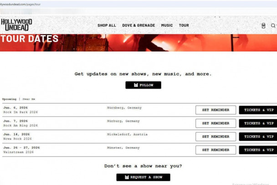Switch to the Upcoming shows tab
This screenshot has width=277, height=185.
9,99
